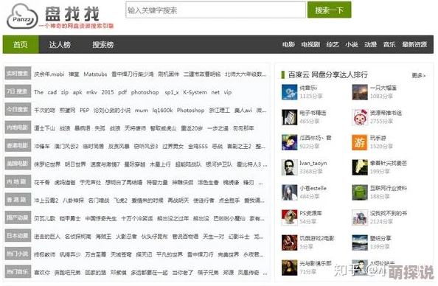Image resolution: width=438 pixels, height=286 pixels.
Task: Select 电视剧 in the navigation bar
Action: coord(310,44)
